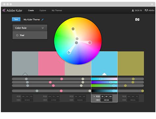Click the pink handle on first slider row

(62, 79)
